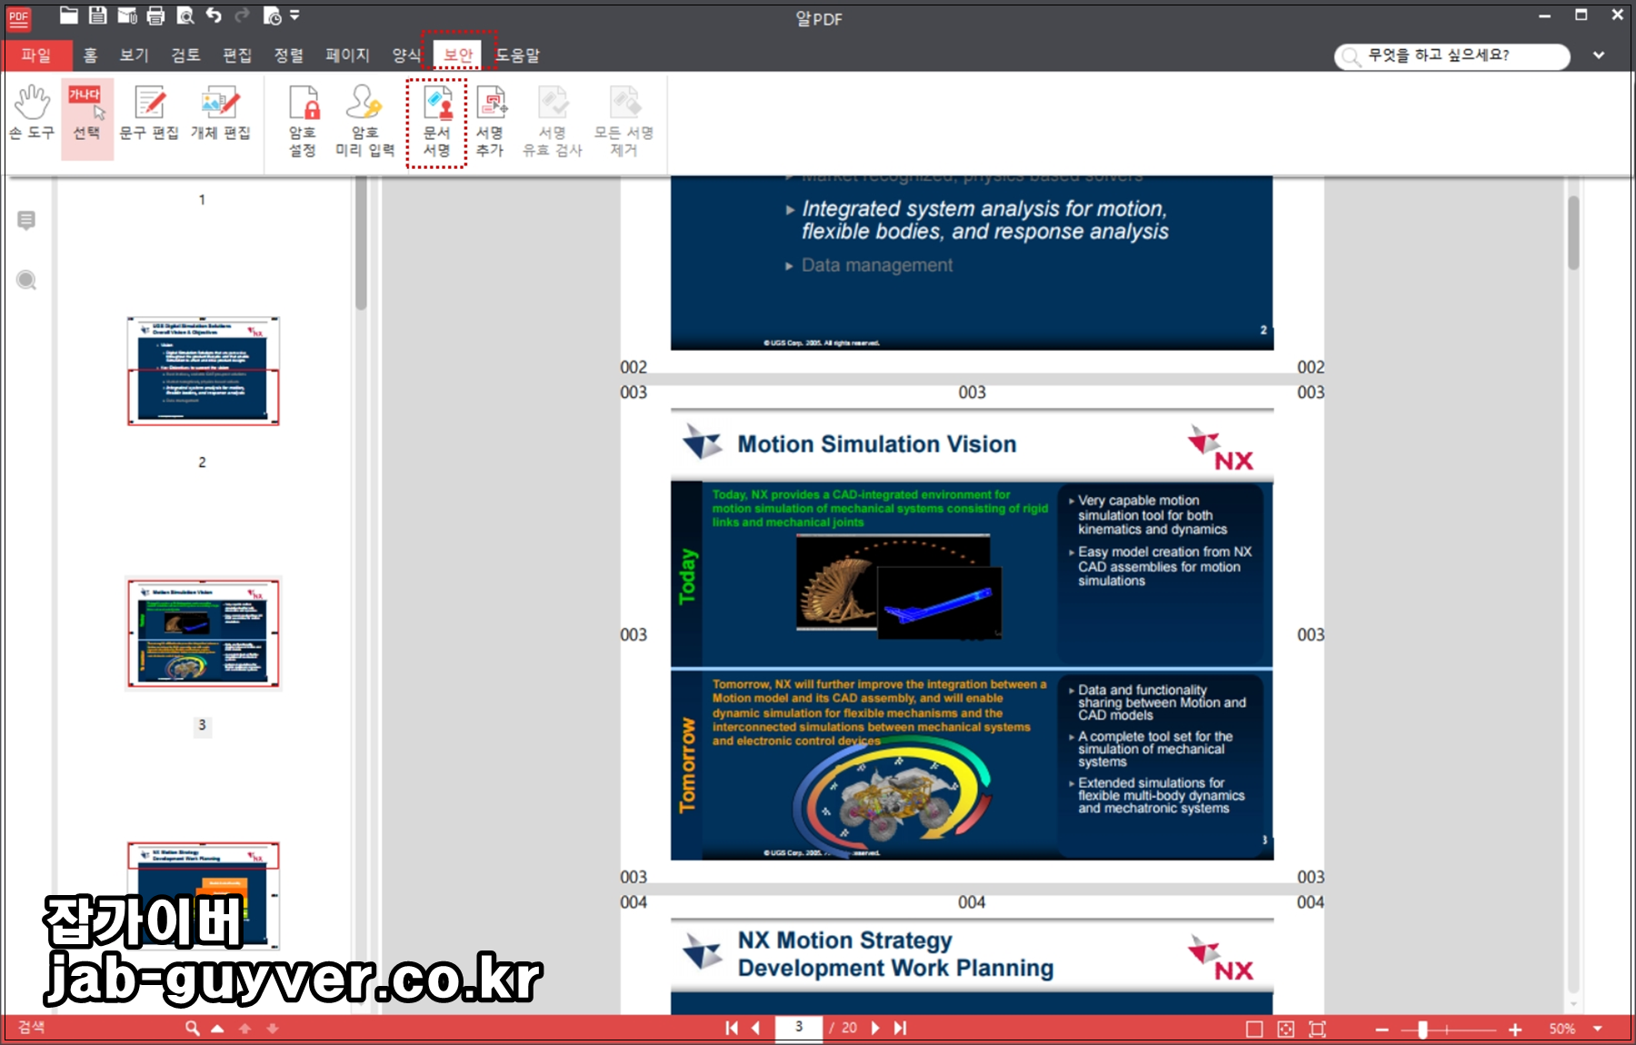Switch to the 양식 tab
1636x1045 pixels.
click(x=406, y=55)
